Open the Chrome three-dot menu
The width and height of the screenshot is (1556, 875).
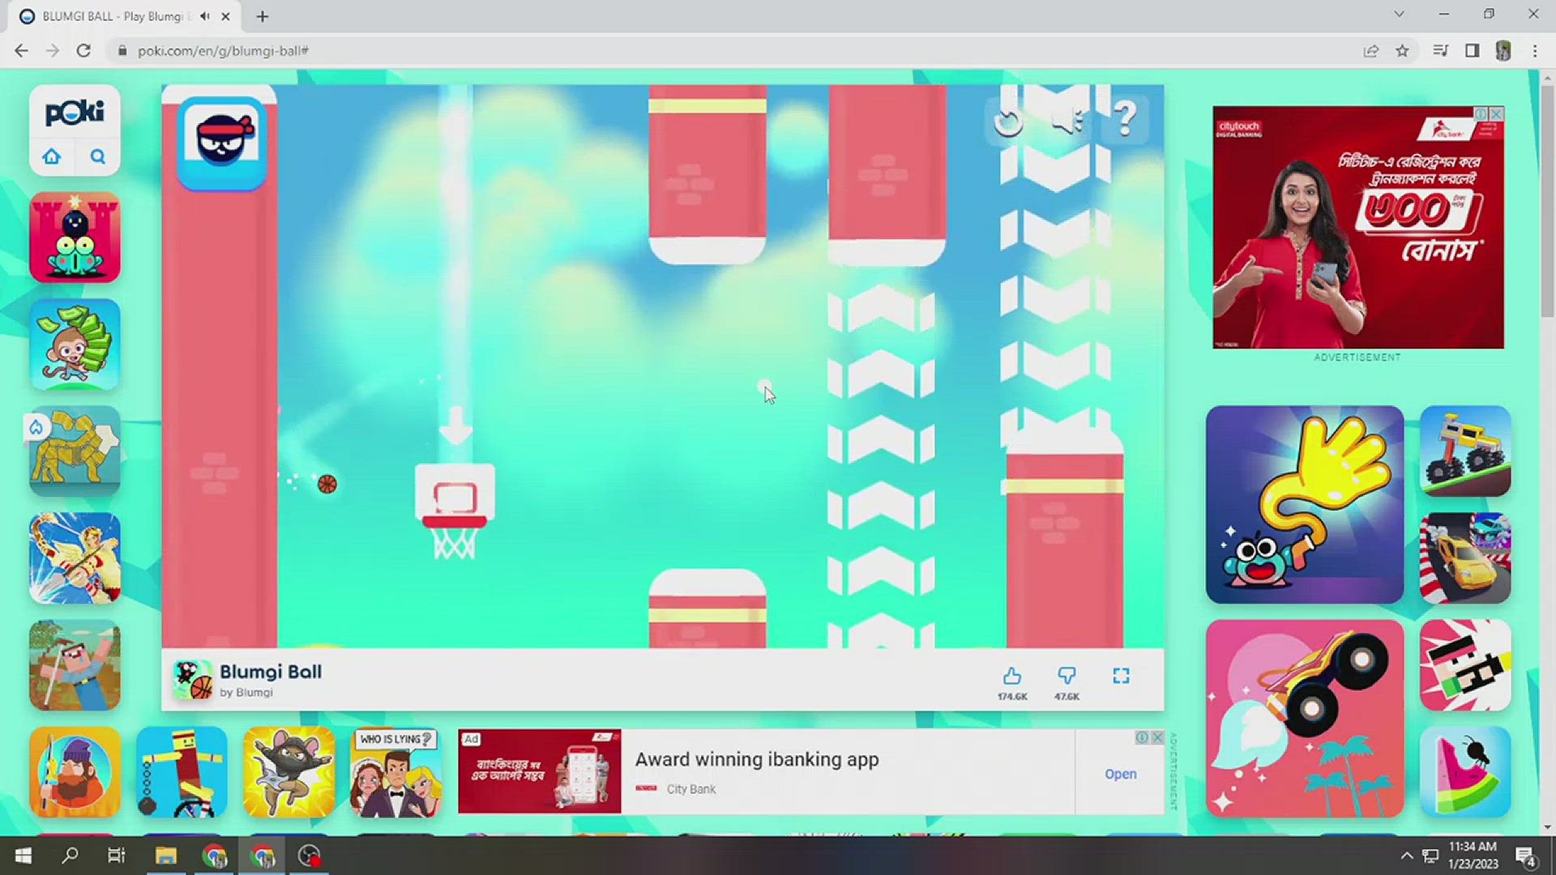[x=1534, y=51]
